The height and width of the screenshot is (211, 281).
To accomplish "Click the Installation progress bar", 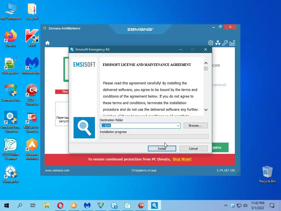I will pyautogui.click(x=154, y=137).
